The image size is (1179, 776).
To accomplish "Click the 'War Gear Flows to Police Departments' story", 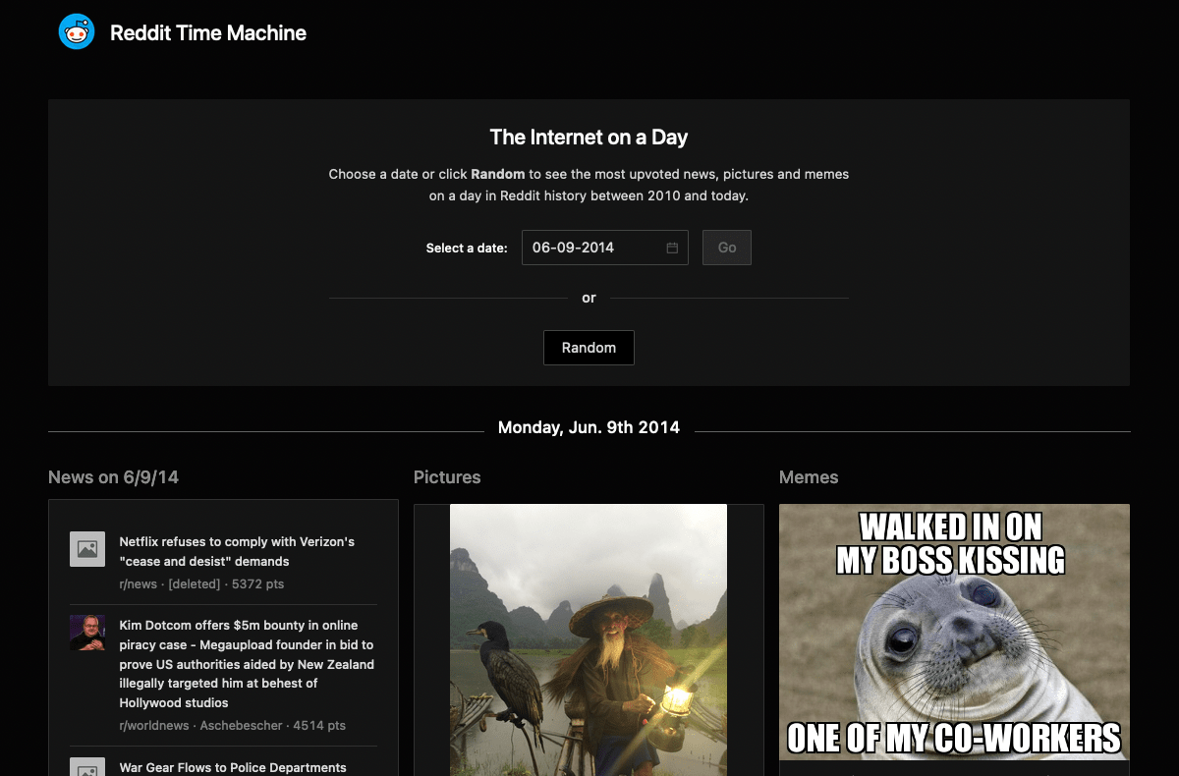I will point(232,767).
